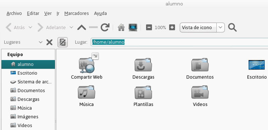Viewport: 268px width, 130px height.
Task: Select the Documentos folder icon
Action: coord(200,65)
